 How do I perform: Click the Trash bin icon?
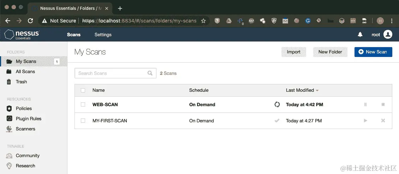point(9,82)
